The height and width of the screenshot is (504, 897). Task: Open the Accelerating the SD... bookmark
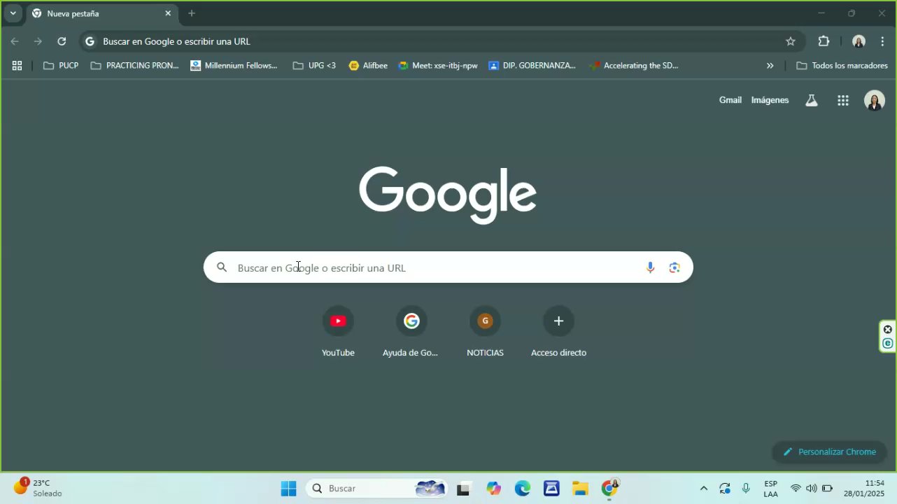(x=635, y=66)
